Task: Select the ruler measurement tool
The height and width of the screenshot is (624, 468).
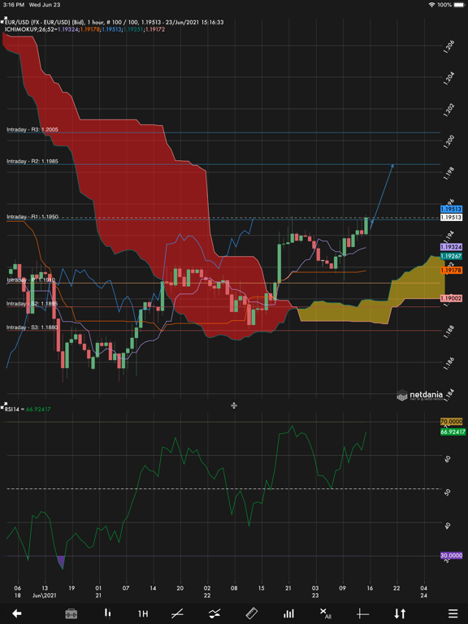Action: [x=252, y=613]
